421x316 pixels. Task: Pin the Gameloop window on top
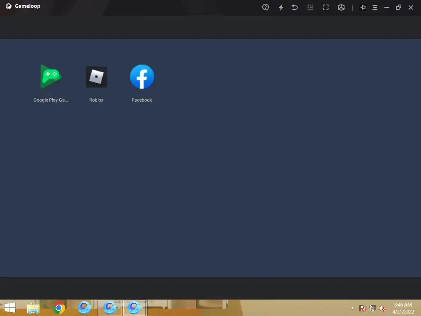(x=363, y=7)
